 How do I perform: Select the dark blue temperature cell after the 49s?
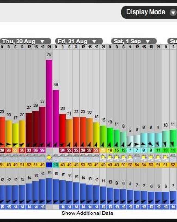pos(49,165)
